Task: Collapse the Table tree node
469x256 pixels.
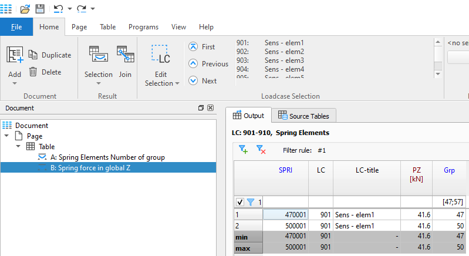Action: 18,146
